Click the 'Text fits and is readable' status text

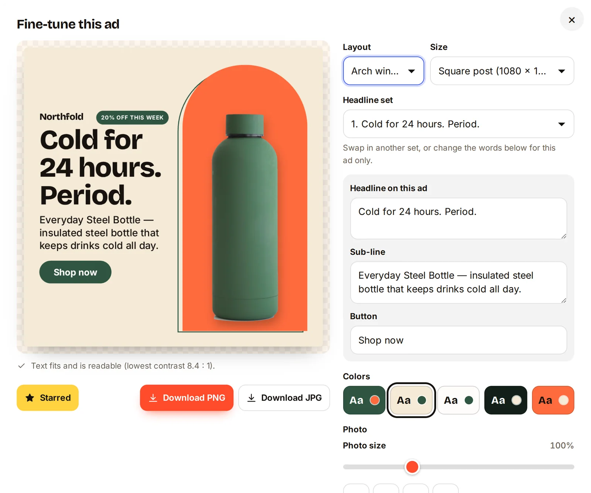tap(123, 366)
